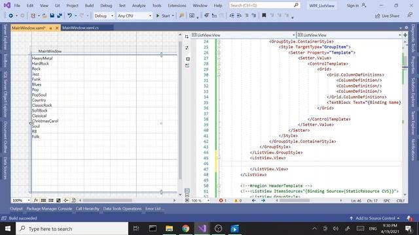
Task: Collapse the region HeaderTemplate comment on line 50
Action: (x=219, y=185)
